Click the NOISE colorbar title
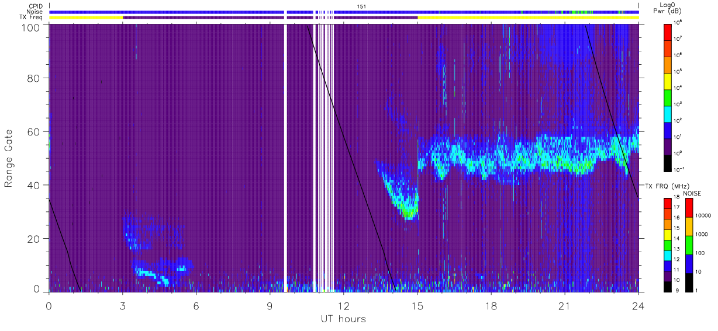Screen dimensions: 718x331 693,193
